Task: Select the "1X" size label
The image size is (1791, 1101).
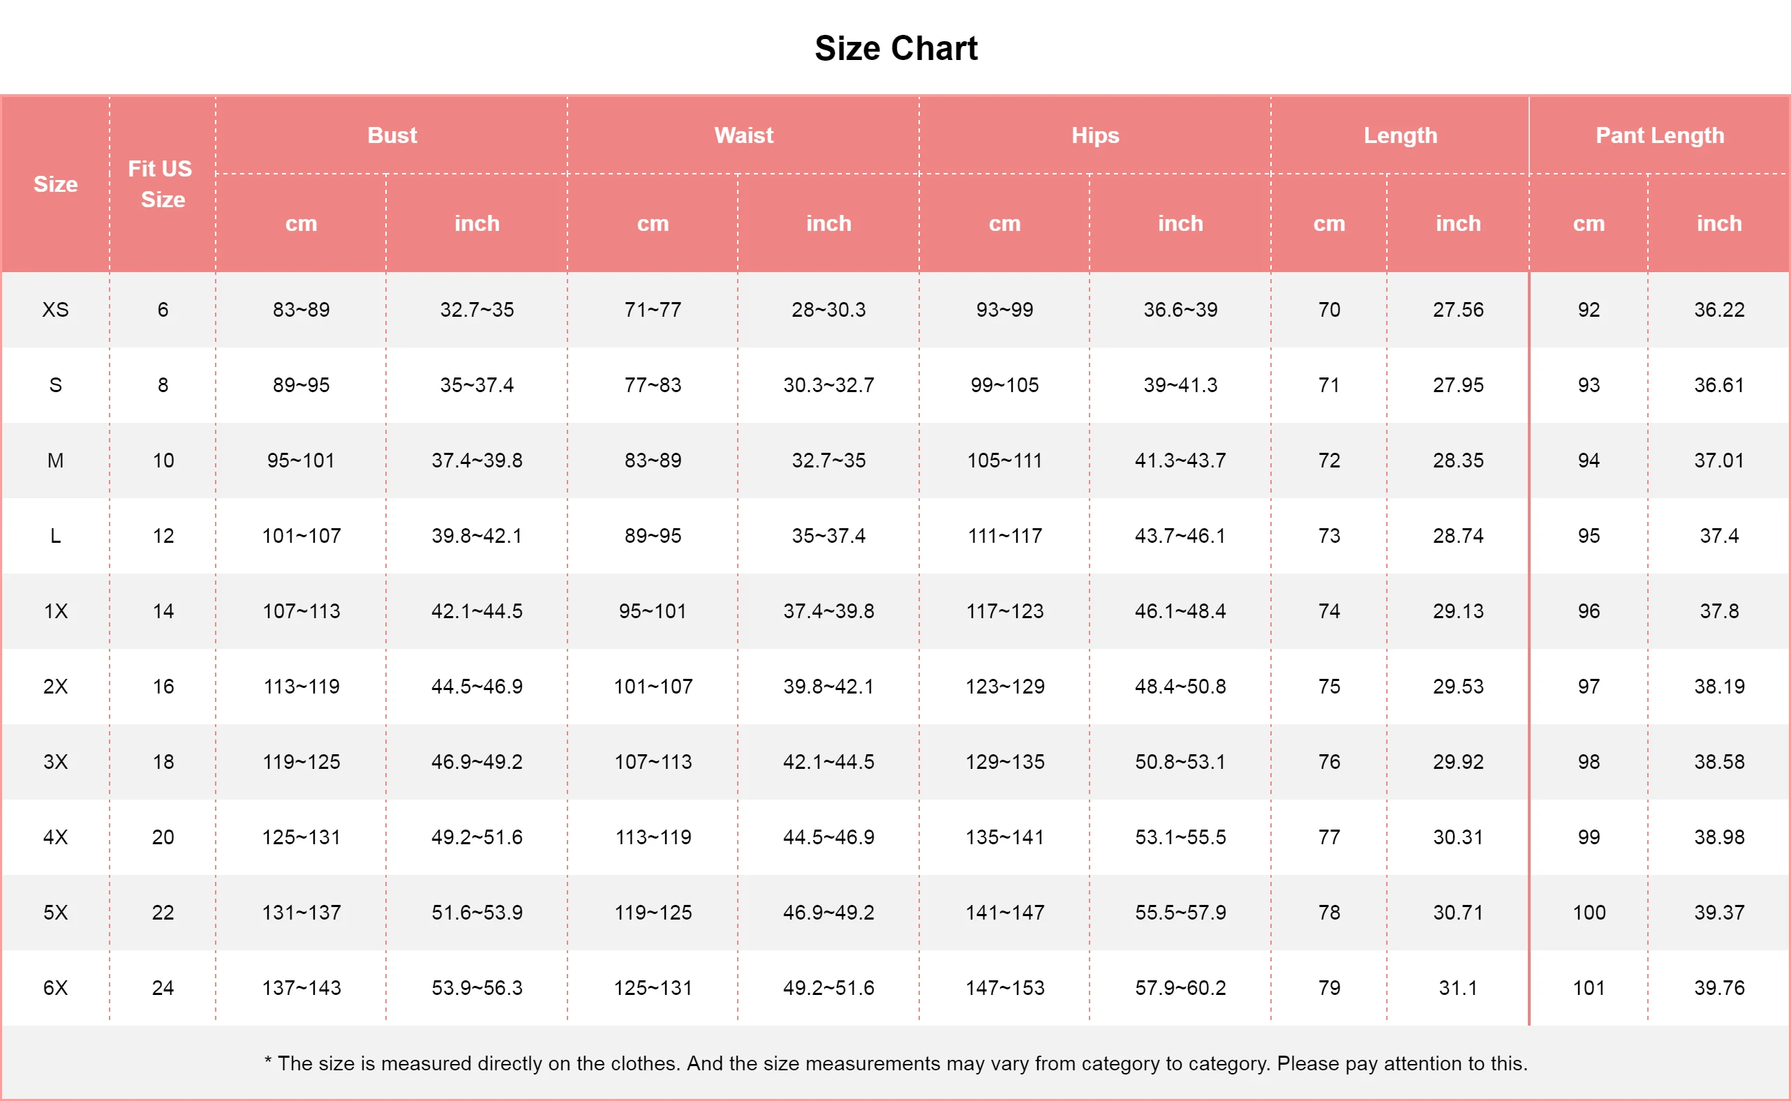Action: point(55,612)
